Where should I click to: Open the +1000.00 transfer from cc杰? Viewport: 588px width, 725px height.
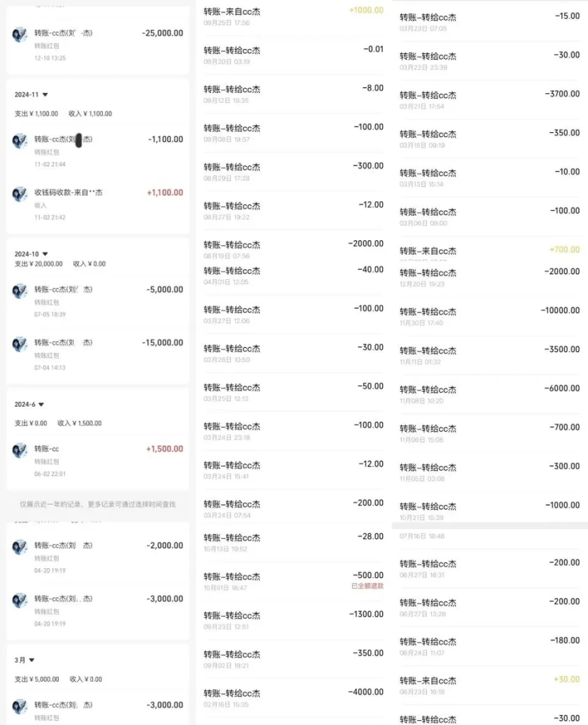293,16
